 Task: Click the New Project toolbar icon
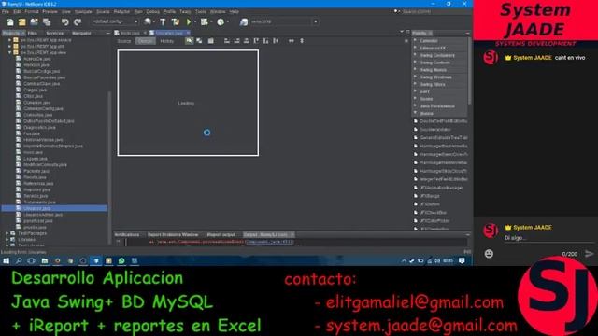coord(22,22)
